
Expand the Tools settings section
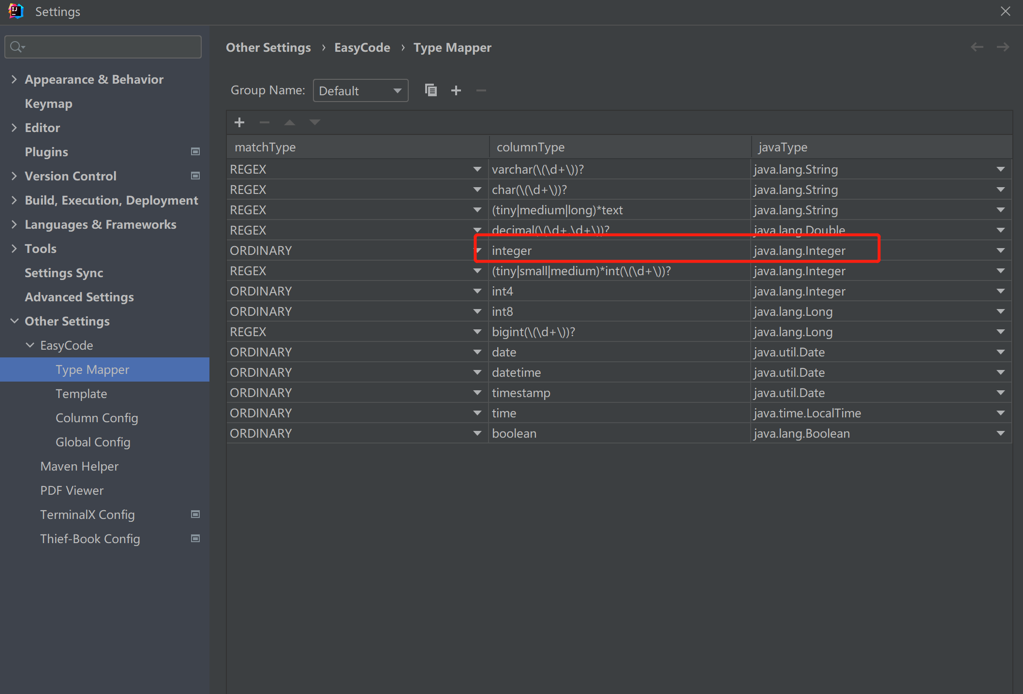click(14, 249)
